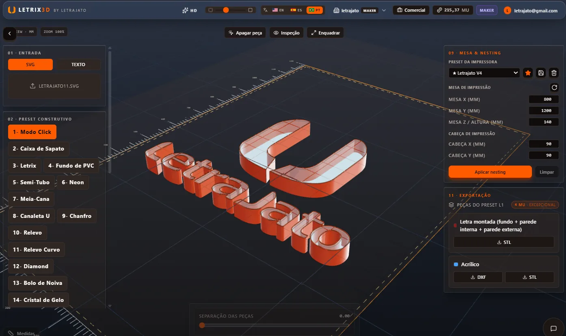Image resolution: width=566 pixels, height=336 pixels.
Task: Select the SVG input tab
Action: tap(30, 65)
